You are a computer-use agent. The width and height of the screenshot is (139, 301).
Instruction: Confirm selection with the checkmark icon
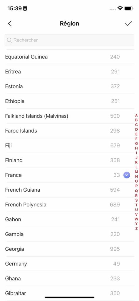coord(128,24)
